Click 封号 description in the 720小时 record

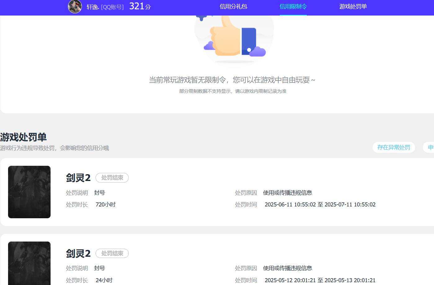point(100,193)
